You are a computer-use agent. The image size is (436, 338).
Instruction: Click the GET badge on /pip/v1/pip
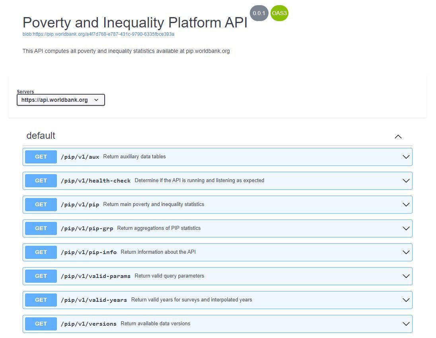[x=40, y=204]
